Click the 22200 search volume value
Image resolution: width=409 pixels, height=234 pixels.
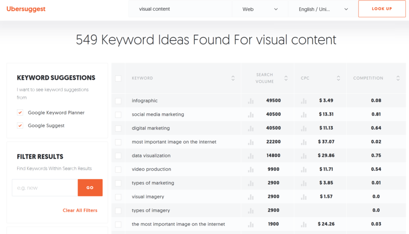click(x=273, y=142)
